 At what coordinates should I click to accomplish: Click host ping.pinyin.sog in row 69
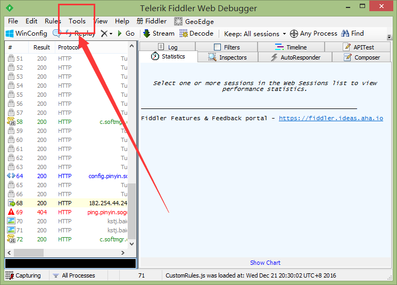click(x=107, y=212)
